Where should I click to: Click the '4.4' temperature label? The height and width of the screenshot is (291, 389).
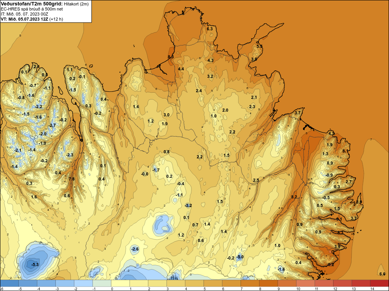[x=181, y=69]
